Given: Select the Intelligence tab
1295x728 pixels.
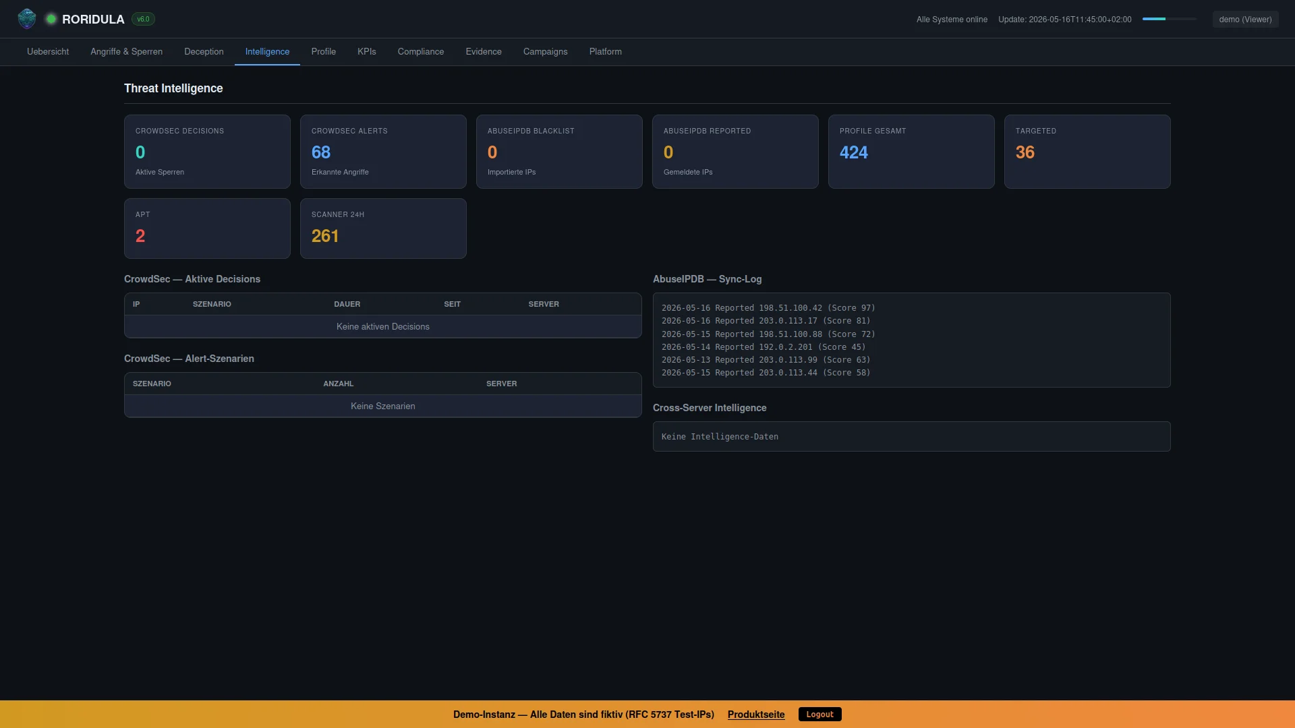Looking at the screenshot, I should [x=267, y=52].
